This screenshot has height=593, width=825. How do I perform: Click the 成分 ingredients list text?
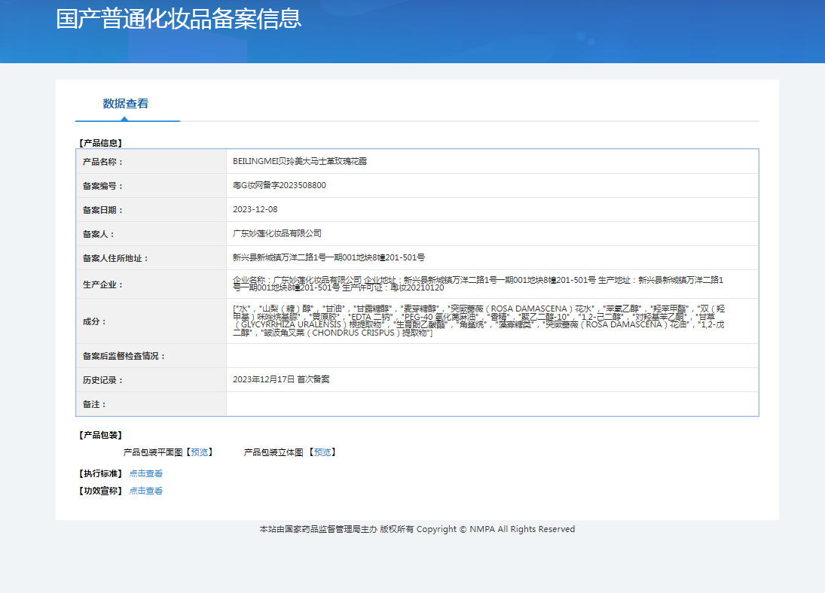pyautogui.click(x=478, y=321)
